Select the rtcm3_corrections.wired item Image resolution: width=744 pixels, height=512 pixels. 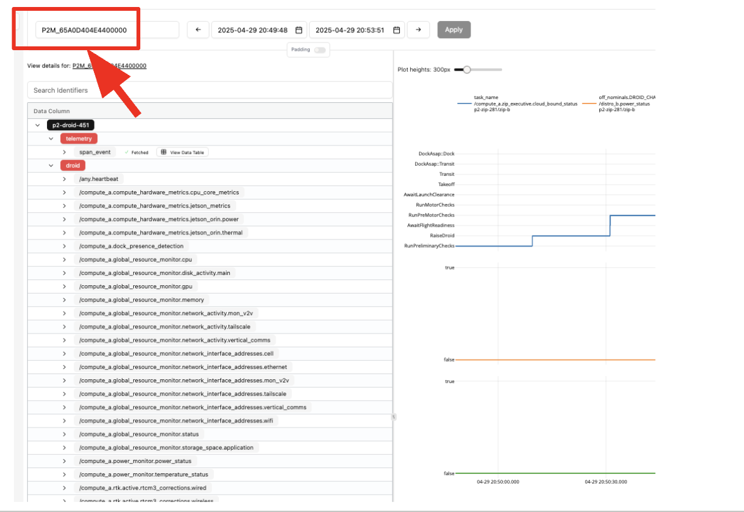tap(143, 488)
